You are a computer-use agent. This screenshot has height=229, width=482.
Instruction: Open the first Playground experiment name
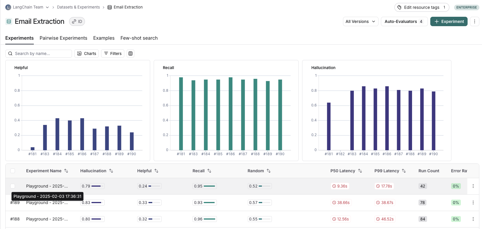pos(47,186)
